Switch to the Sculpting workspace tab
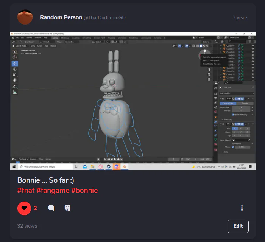265x242 pixels. click(x=75, y=38)
